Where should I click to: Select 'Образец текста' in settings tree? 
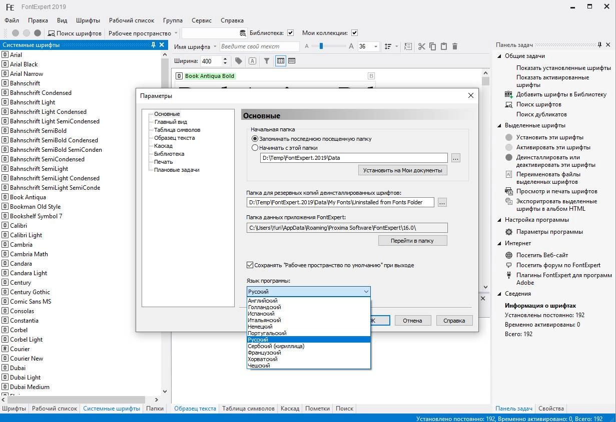(175, 138)
